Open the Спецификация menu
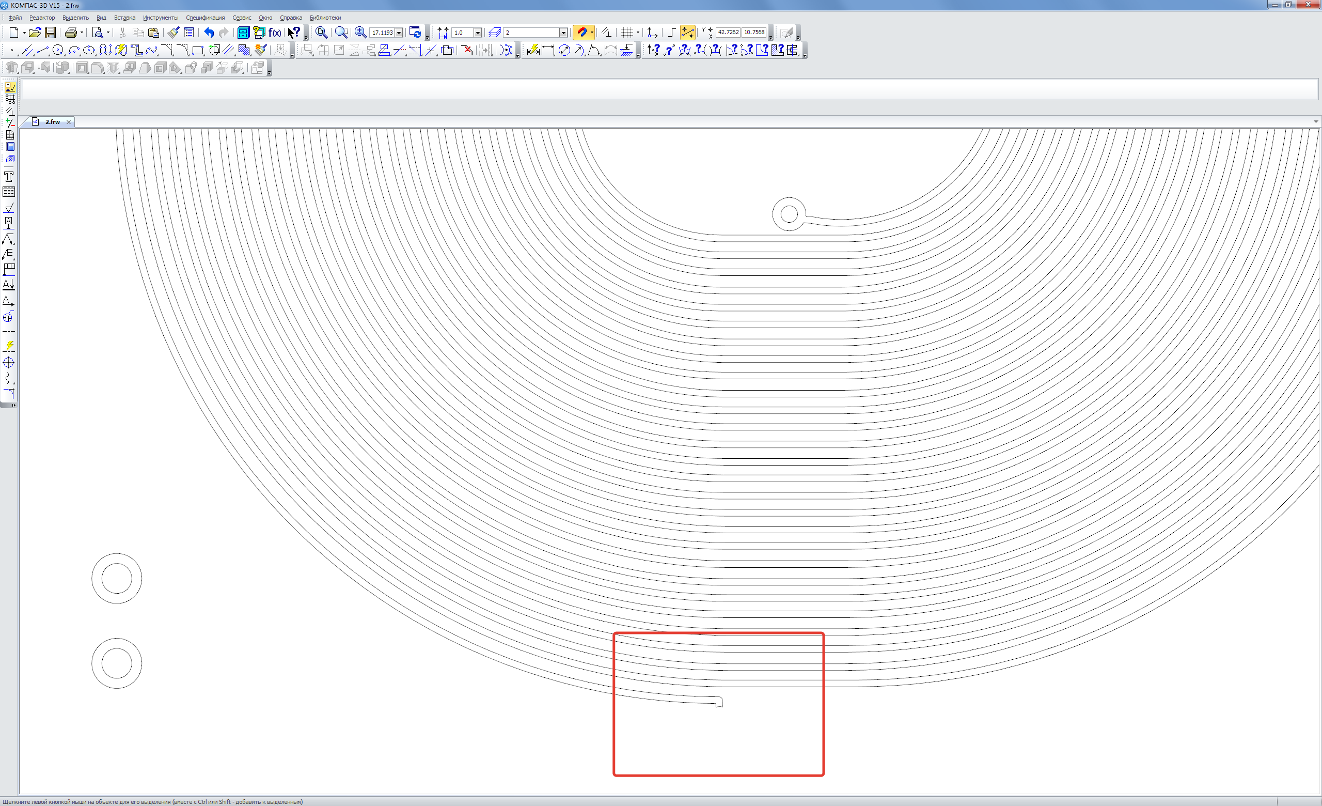 205,18
